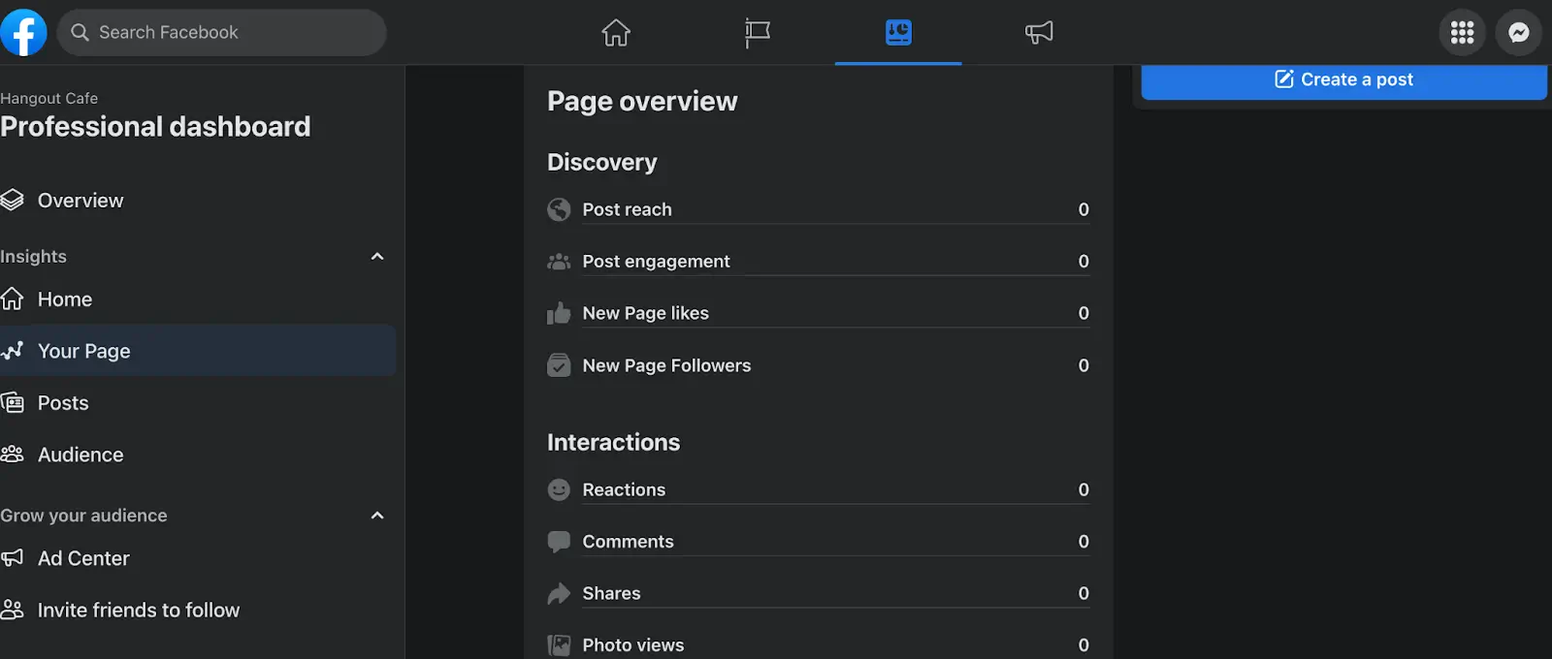
Task: Click the Your Page graph icon
Action: point(12,351)
